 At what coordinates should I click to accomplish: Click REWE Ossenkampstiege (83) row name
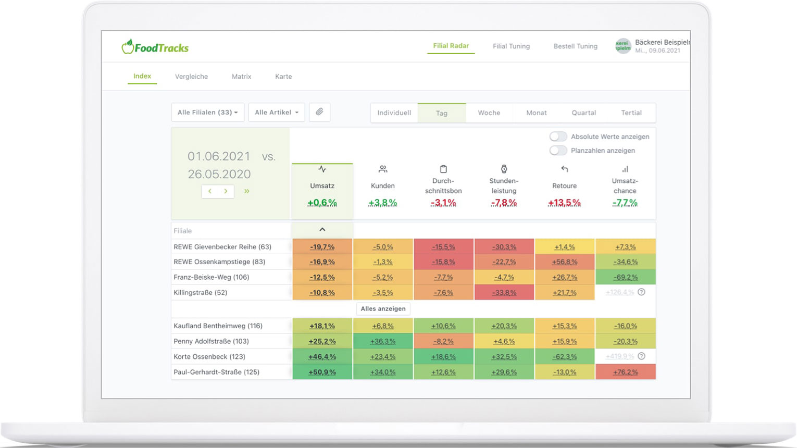tap(219, 262)
